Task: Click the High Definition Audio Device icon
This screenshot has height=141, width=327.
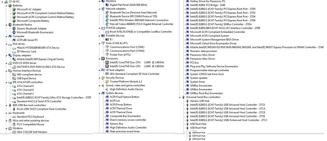Action: [x=107, y=89]
